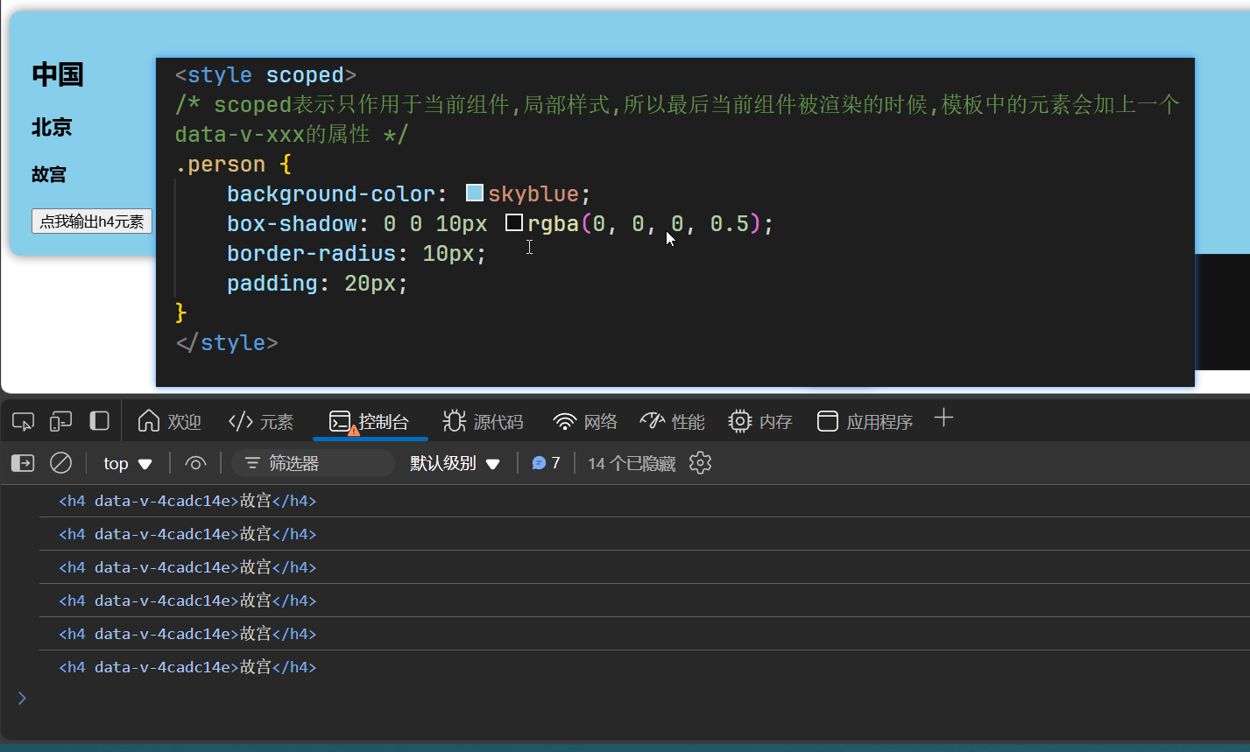Open the 网络 network panel
The height and width of the screenshot is (752, 1250).
585,422
